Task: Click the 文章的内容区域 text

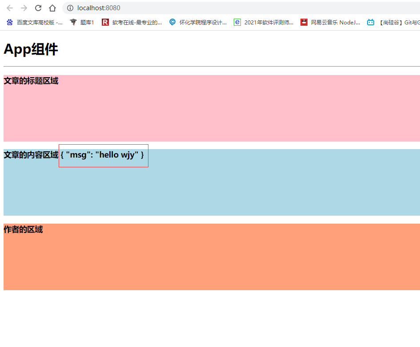Action: (x=31, y=155)
